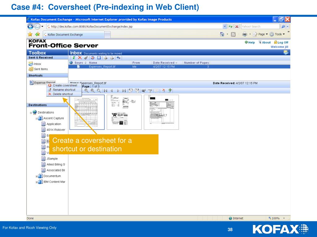Select first page thumbnail of the report
The width and height of the screenshot is (317, 237).
click(87, 112)
